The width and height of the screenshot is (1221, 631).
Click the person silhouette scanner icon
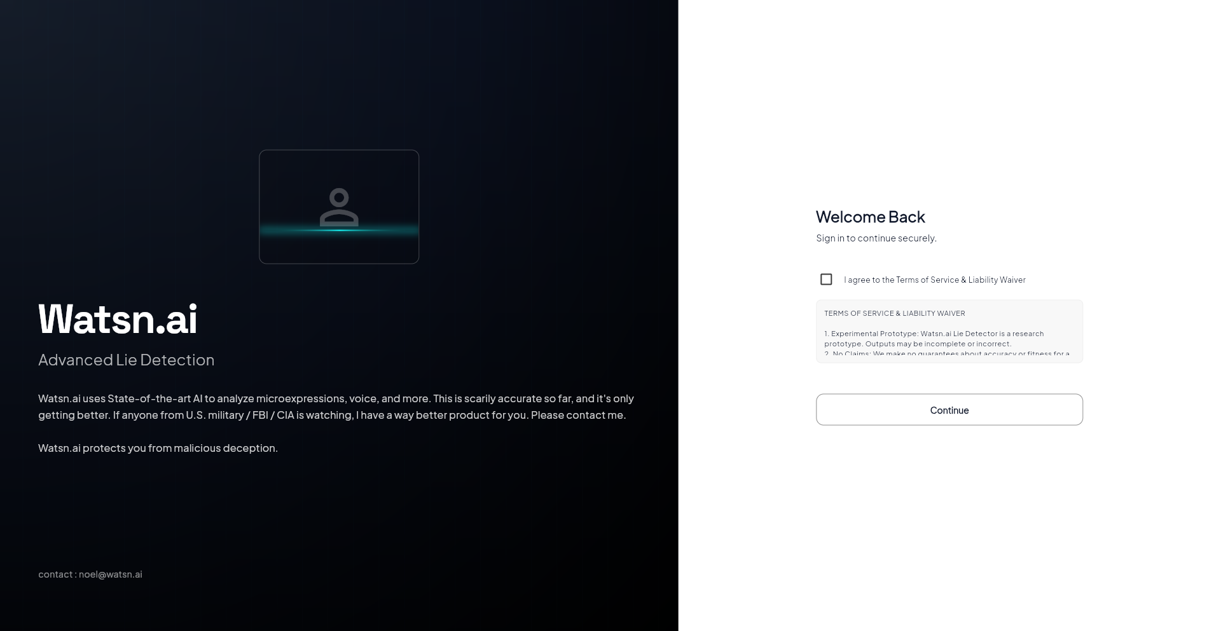pyautogui.click(x=338, y=207)
